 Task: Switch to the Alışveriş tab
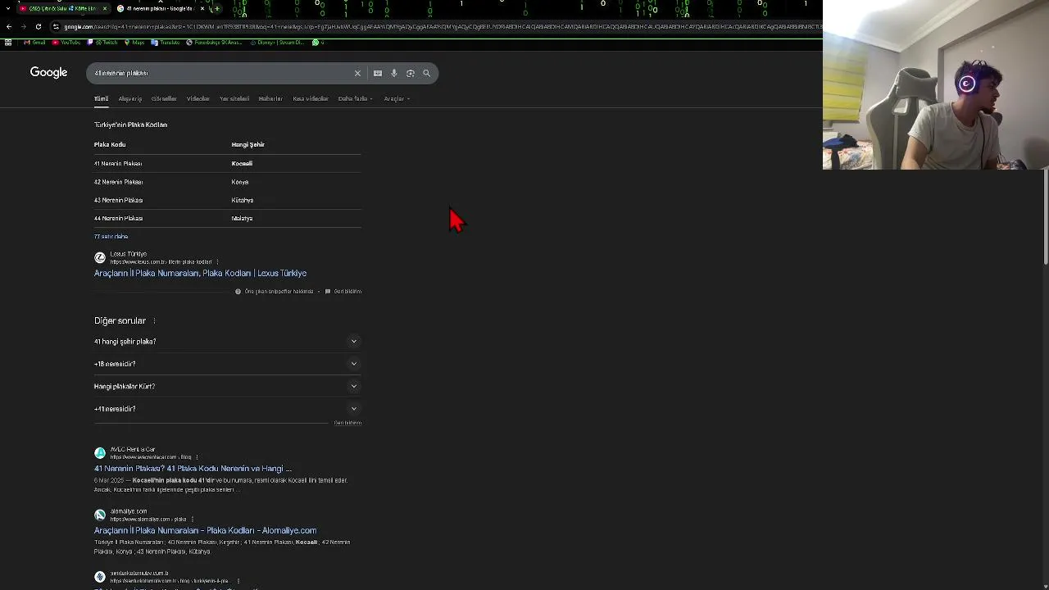[x=130, y=98]
